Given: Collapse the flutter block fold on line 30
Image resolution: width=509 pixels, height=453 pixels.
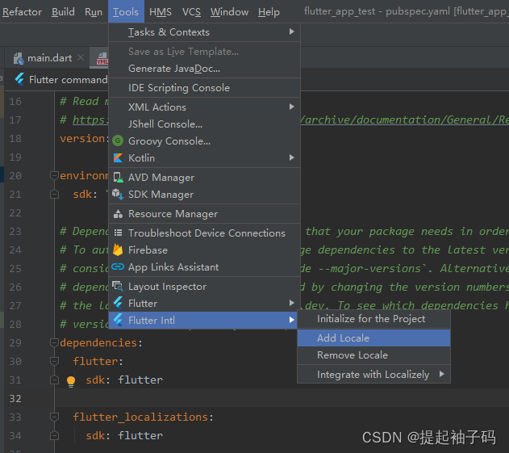Looking at the screenshot, I should pyautogui.click(x=54, y=361).
